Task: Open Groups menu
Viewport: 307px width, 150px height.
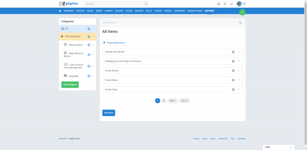Action: pyautogui.click(x=119, y=11)
